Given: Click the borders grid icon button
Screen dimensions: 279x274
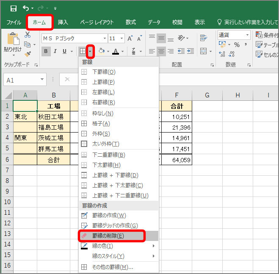Looking at the screenshot, I should 83,51.
